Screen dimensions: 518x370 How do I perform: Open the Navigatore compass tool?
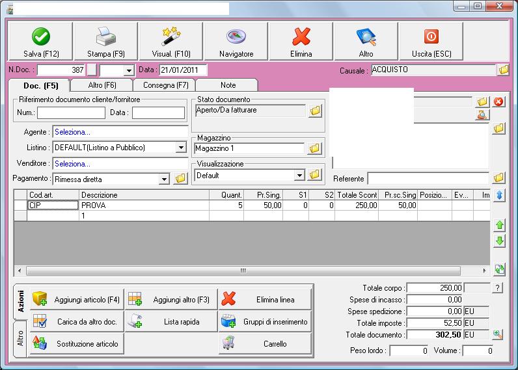pyautogui.click(x=236, y=42)
